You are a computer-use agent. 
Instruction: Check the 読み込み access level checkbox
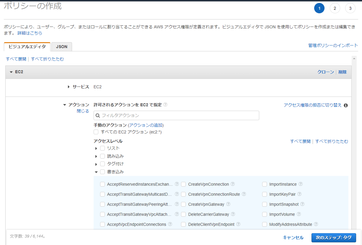[x=103, y=156]
